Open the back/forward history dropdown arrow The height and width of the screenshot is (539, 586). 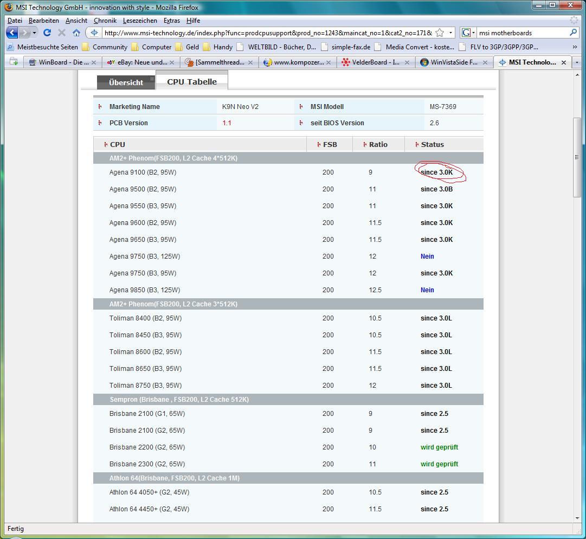[x=34, y=33]
